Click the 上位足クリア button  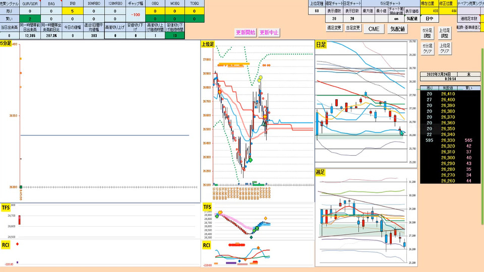point(445,48)
